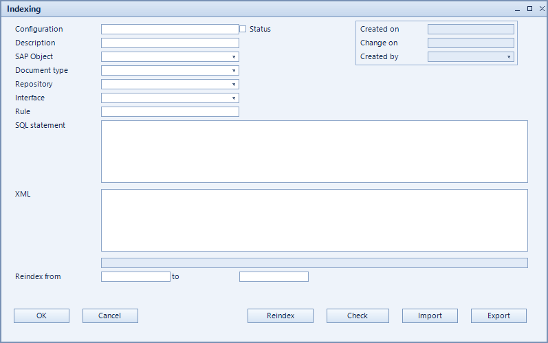Click the Cancel button

[x=110, y=316]
